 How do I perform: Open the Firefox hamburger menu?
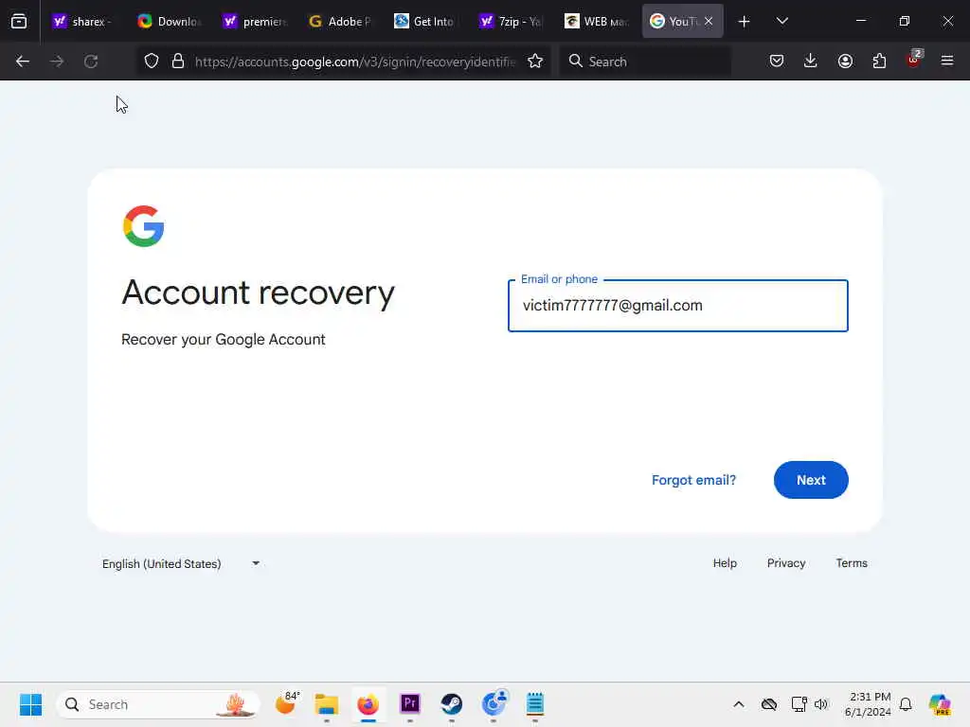947,62
